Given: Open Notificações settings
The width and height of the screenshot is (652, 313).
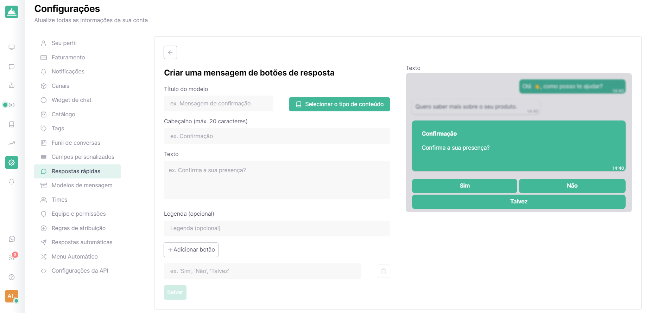Looking at the screenshot, I should (77, 71).
